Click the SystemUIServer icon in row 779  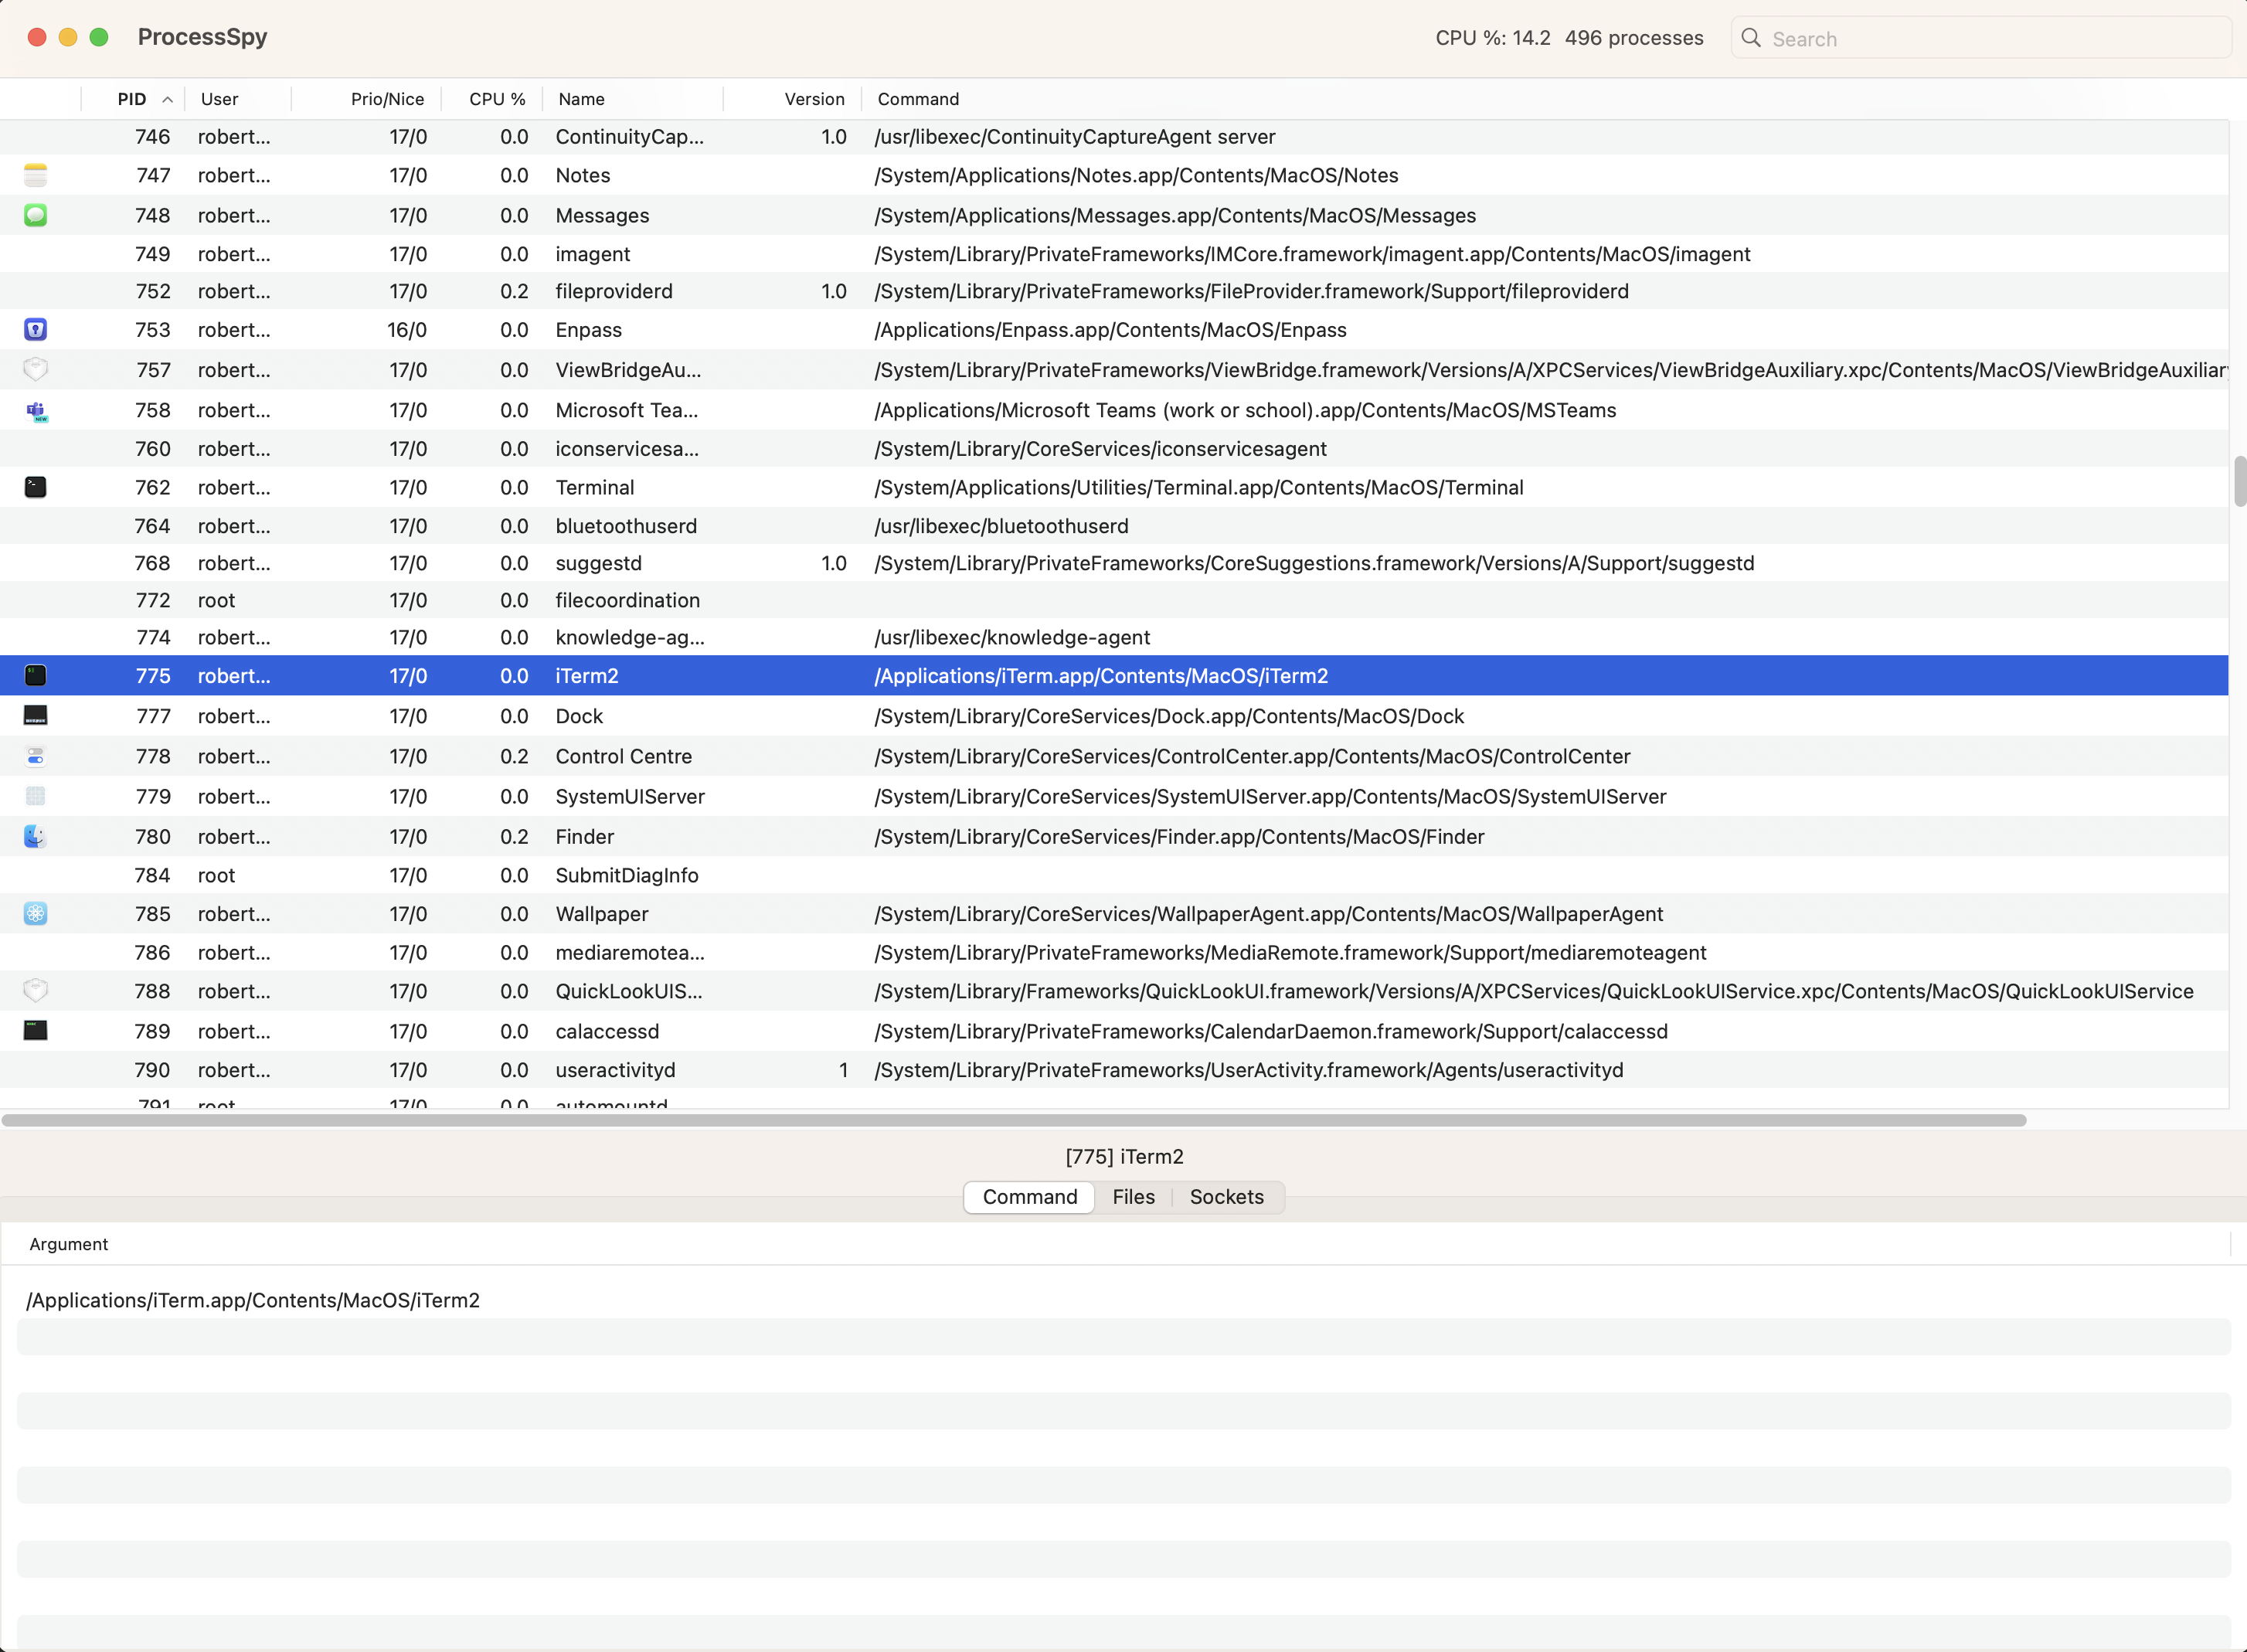pos(35,796)
